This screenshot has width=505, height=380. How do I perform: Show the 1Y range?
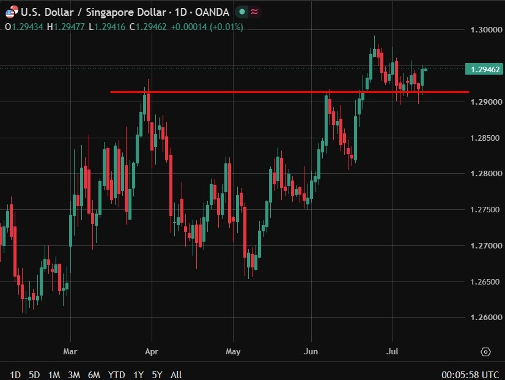click(139, 375)
